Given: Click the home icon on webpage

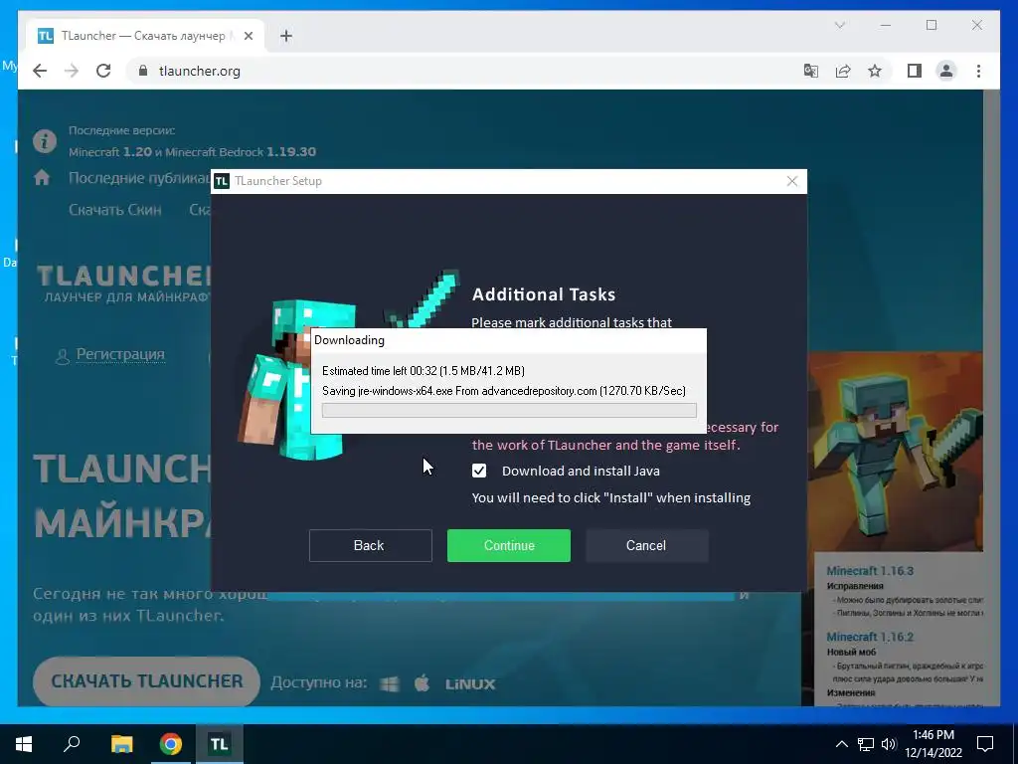Looking at the screenshot, I should (42, 177).
